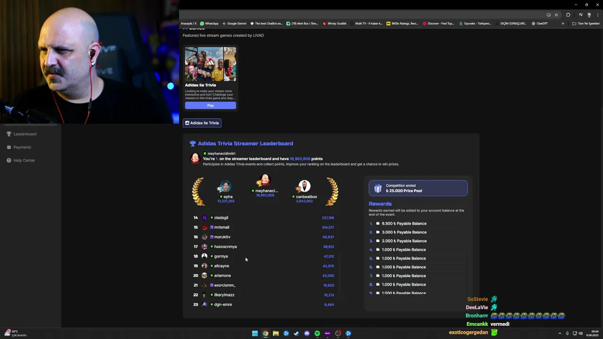Screen dimensions: 603x339
Task: Open the Multi TV bookmark
Action: pyautogui.click(x=366, y=24)
